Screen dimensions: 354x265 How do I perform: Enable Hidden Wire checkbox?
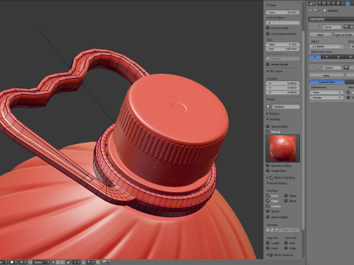pos(268,171)
